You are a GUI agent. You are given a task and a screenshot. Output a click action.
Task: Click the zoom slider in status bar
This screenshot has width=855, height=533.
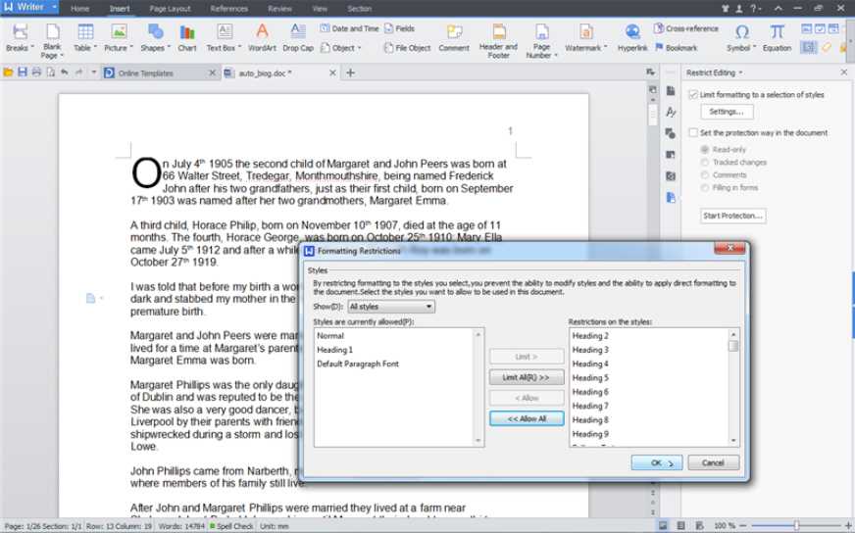click(x=795, y=526)
